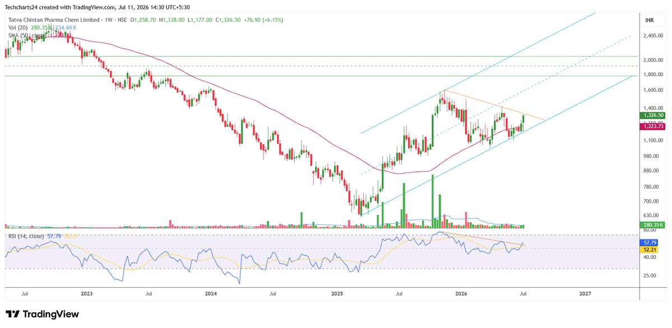Click the open value O1,258.70
This screenshot has height=328, width=672.
pyautogui.click(x=144, y=20)
